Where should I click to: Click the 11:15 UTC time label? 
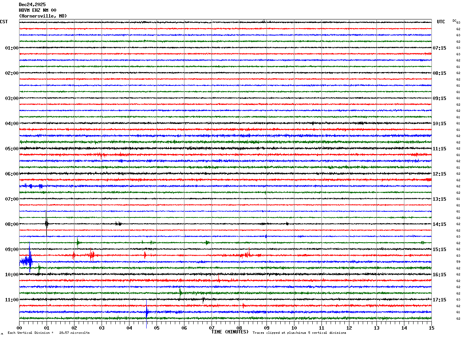pyautogui.click(x=439, y=149)
